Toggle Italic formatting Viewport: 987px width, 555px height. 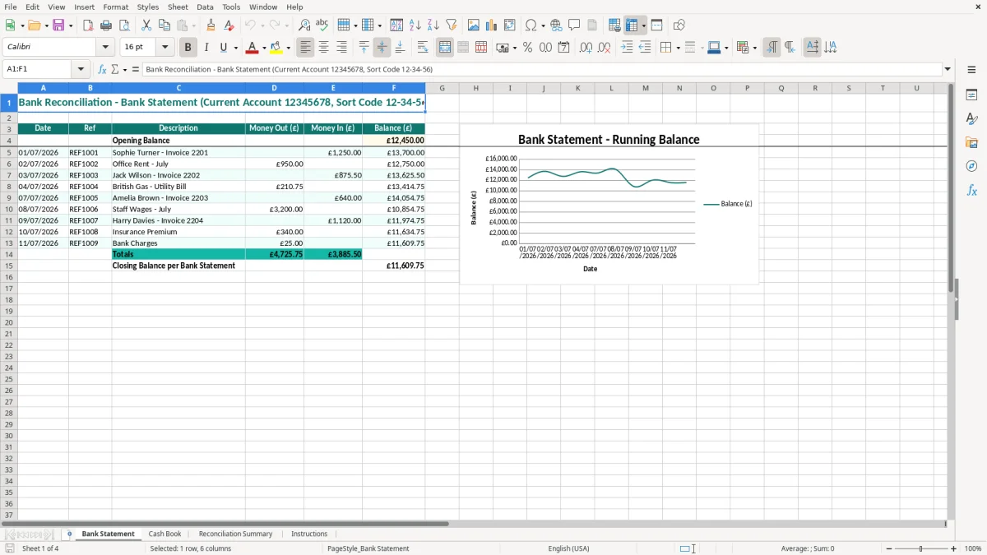(x=206, y=48)
